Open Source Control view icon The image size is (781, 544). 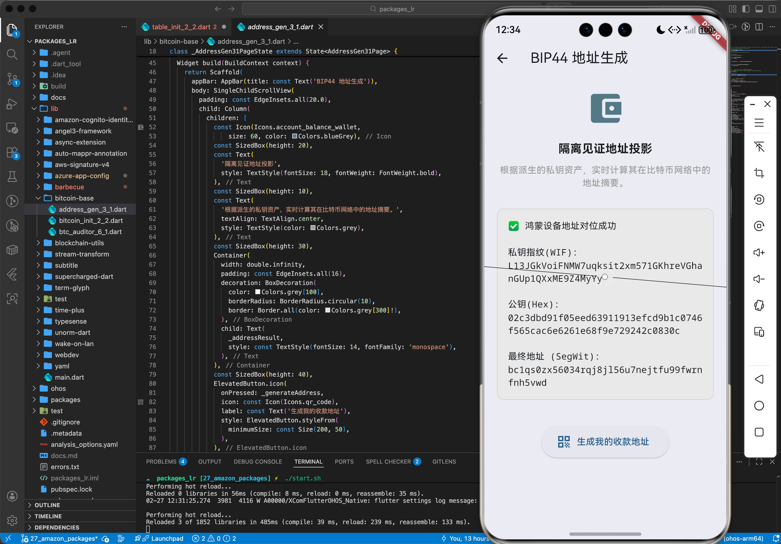[x=12, y=79]
